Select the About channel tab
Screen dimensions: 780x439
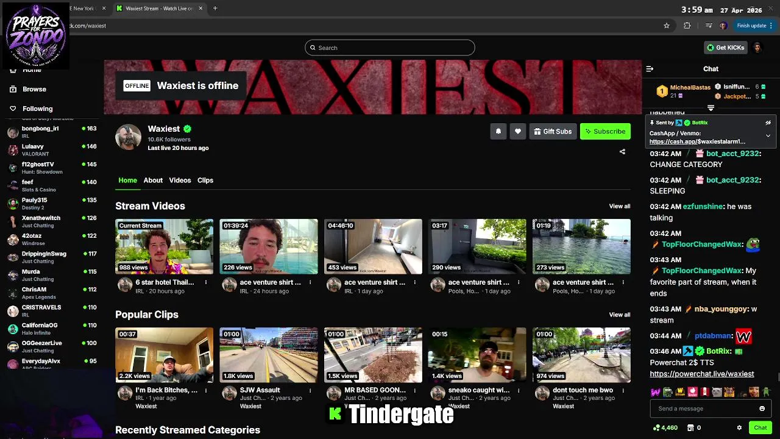coord(153,180)
